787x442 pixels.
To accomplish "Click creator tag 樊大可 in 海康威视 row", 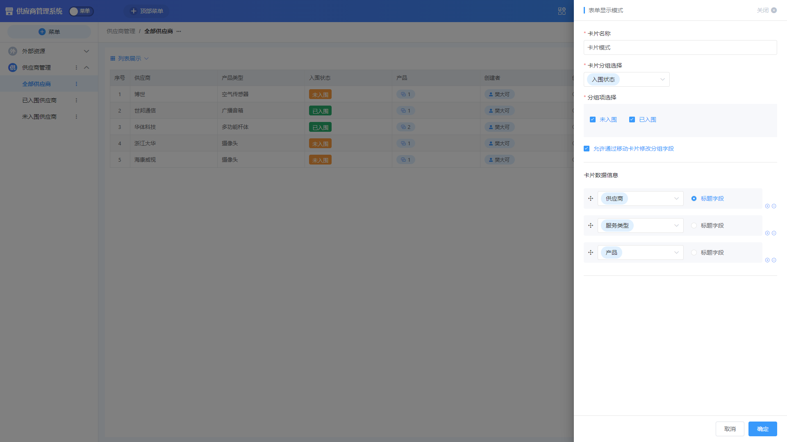I will 499,160.
